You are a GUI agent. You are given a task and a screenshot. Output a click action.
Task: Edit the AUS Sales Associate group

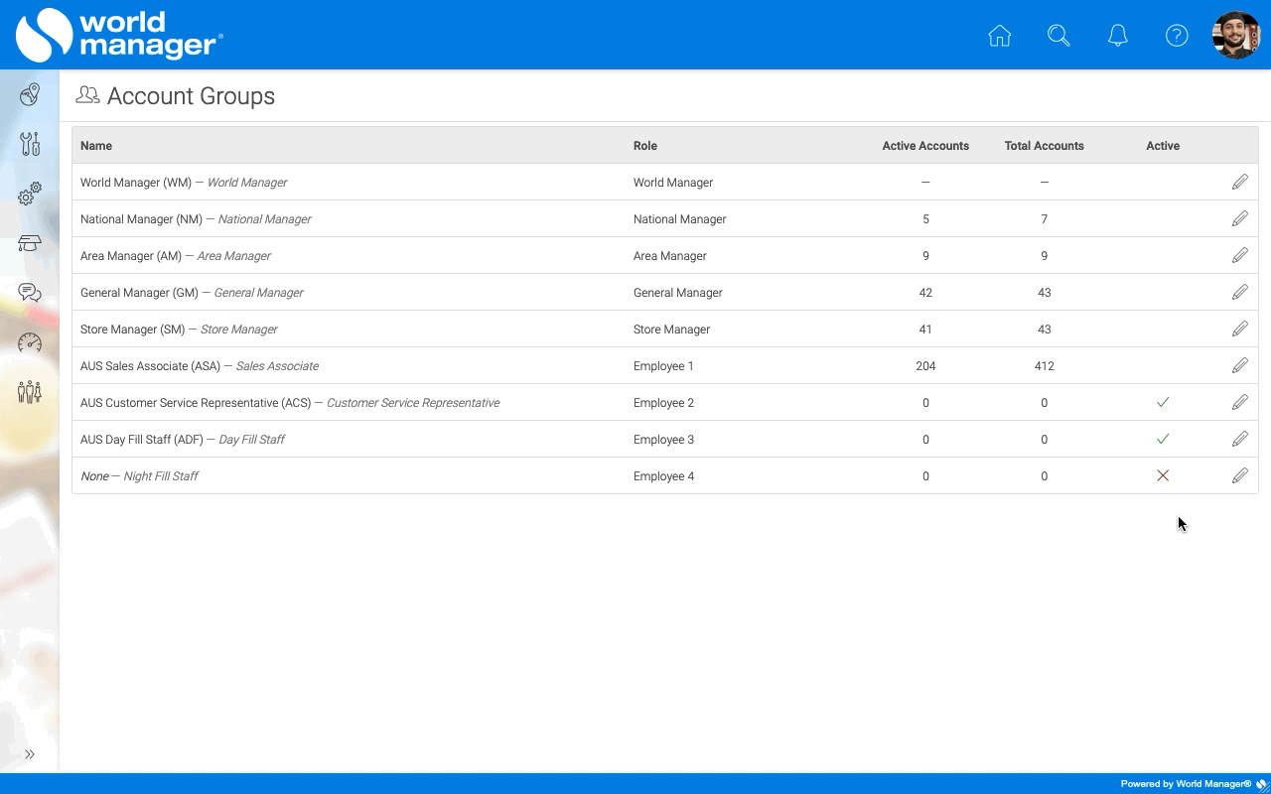coord(1240,366)
